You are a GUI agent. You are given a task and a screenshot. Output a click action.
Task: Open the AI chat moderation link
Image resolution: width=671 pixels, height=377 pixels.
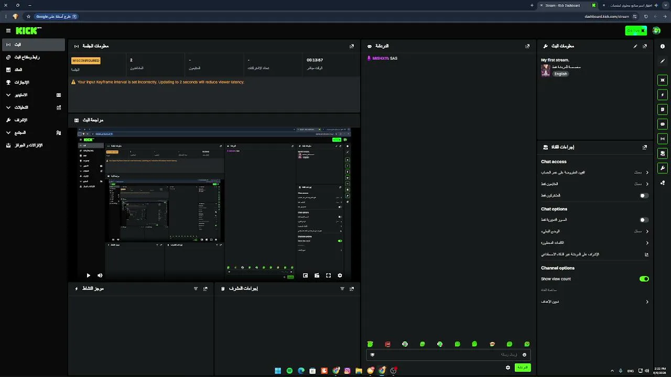[x=595, y=254]
